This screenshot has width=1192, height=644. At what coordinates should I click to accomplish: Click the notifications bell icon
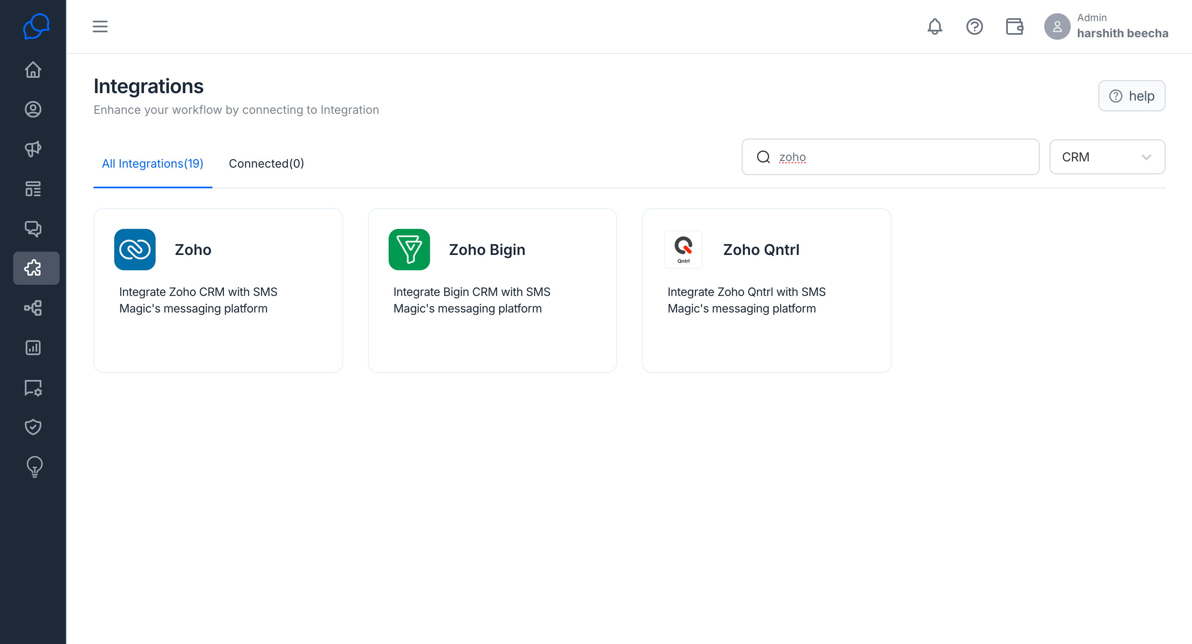point(935,26)
